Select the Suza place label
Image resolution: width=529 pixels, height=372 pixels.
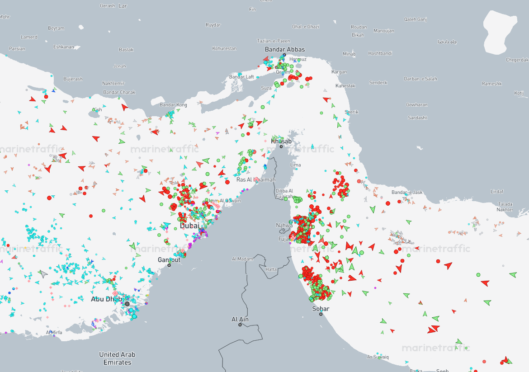[x=266, y=88]
